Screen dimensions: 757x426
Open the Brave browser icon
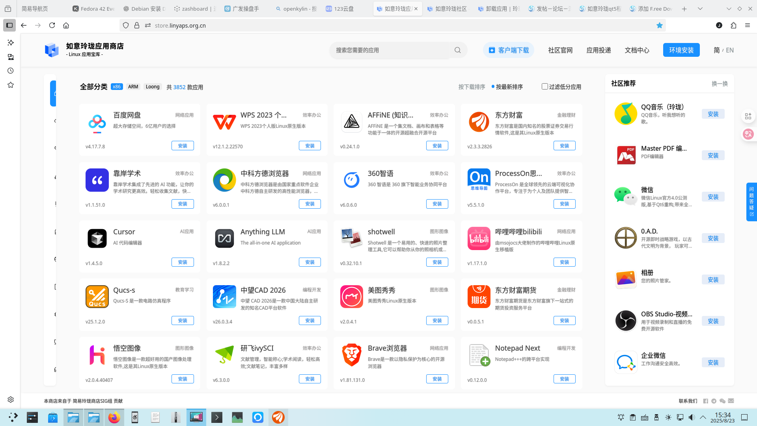(x=352, y=355)
